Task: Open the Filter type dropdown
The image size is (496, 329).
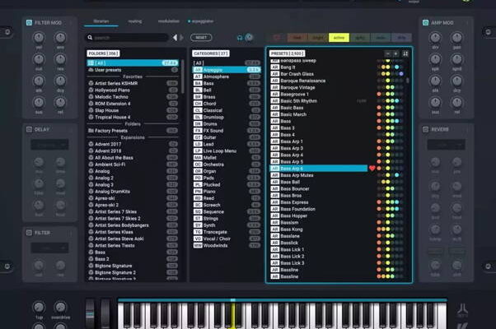Action: tap(49, 248)
